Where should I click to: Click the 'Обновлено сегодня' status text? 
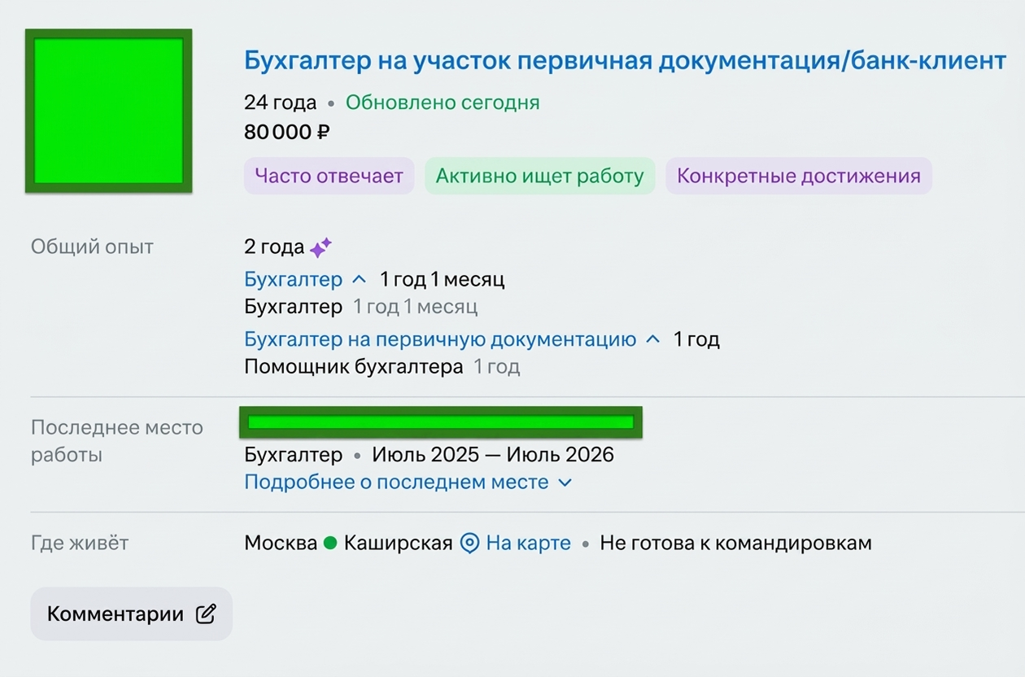click(x=443, y=103)
